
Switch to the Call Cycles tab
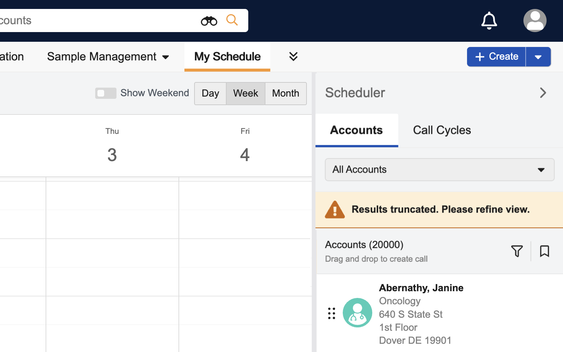coord(442,130)
